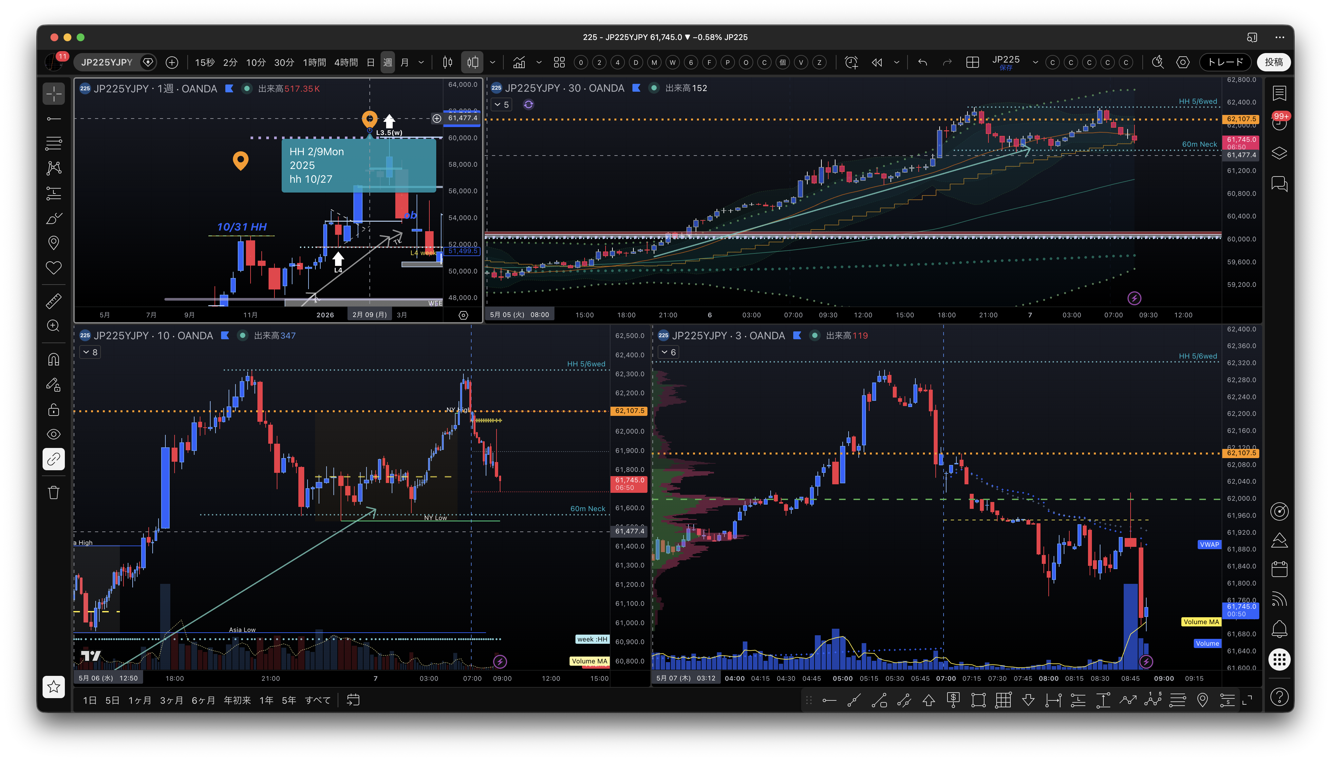Viewport: 1331px width, 761px height.
Task: Add symbol with the plus circle button
Action: click(x=172, y=63)
